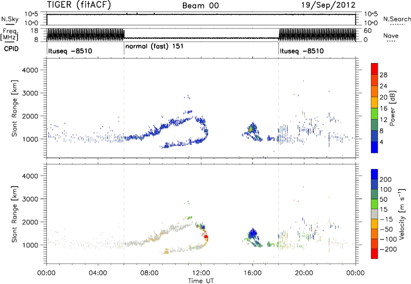Click the "16:00" time axis tick label
411x284 pixels.
click(x=252, y=273)
